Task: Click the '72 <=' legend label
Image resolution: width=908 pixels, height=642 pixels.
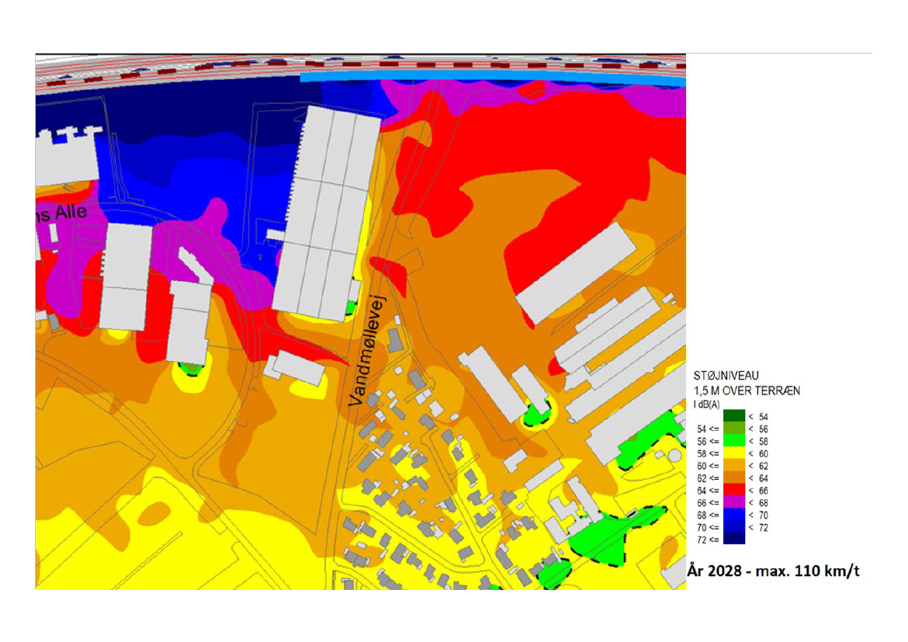Action: 708,540
